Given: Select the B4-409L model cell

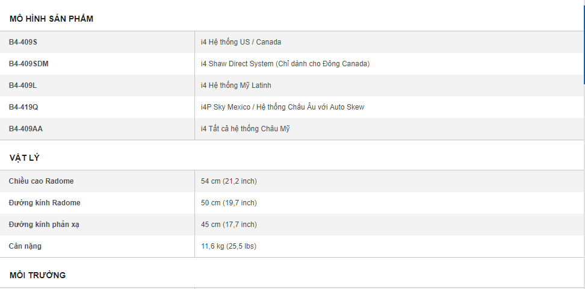Looking at the screenshot, I should coord(23,85).
